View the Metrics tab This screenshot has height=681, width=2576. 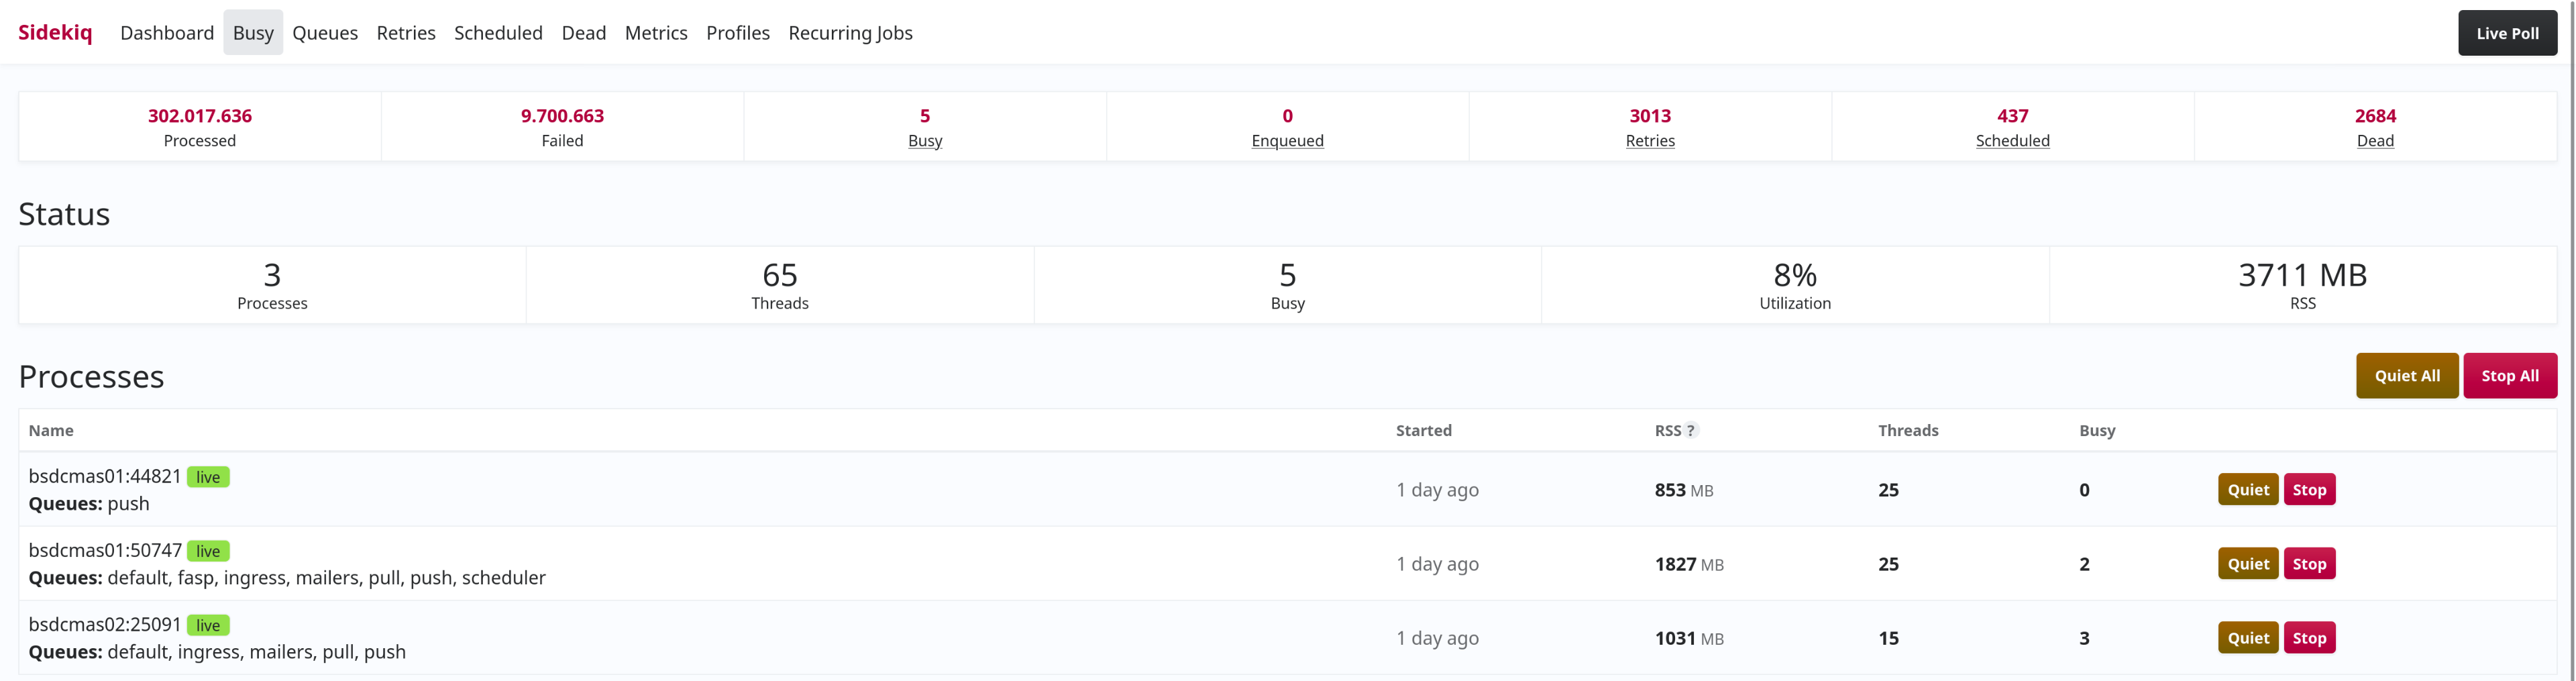coord(656,33)
